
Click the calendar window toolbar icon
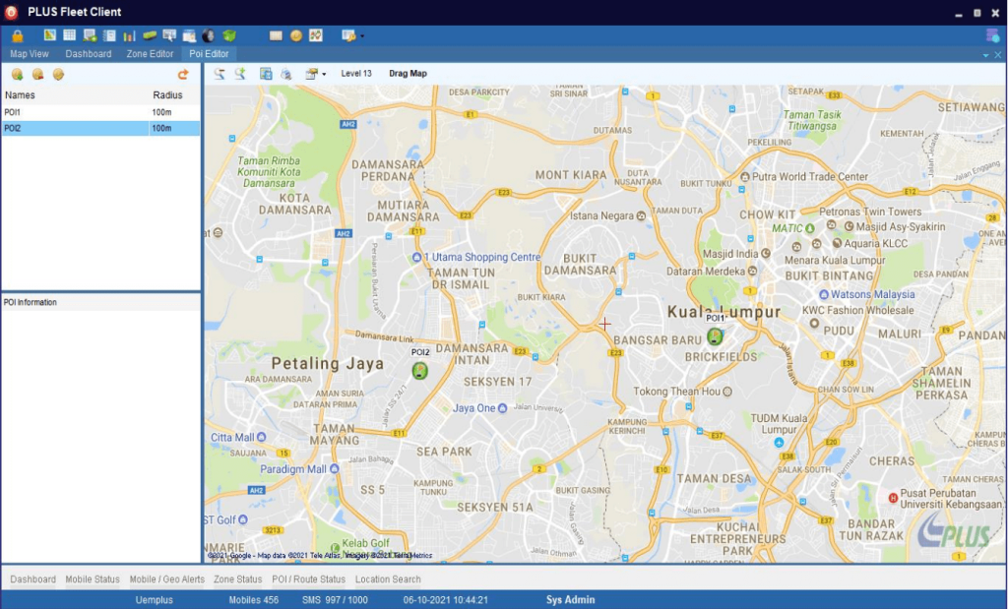pos(189,35)
